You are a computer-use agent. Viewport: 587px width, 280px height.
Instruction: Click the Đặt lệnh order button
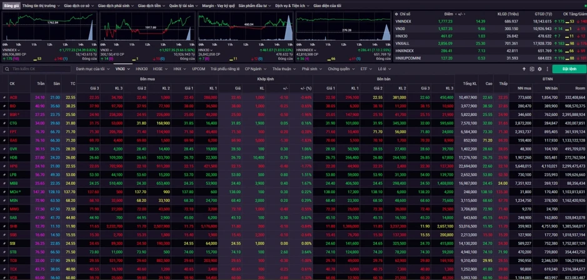569,69
